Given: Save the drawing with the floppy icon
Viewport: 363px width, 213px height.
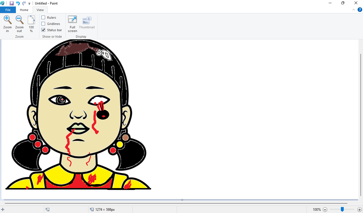Looking at the screenshot, I should pyautogui.click(x=12, y=3).
